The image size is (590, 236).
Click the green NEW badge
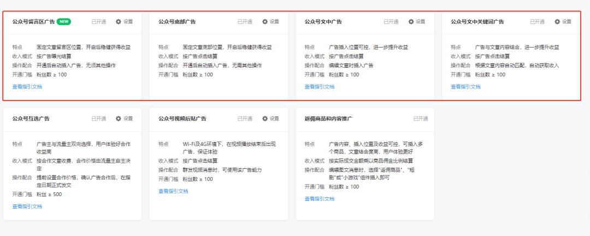point(64,22)
